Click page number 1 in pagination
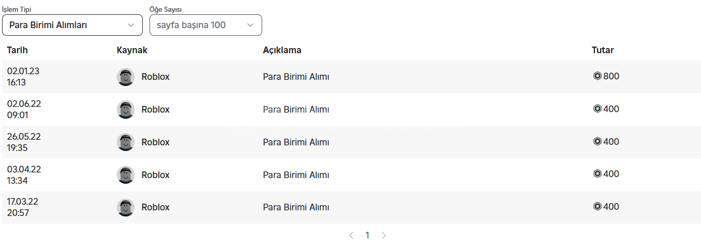701x240 pixels. [367, 235]
